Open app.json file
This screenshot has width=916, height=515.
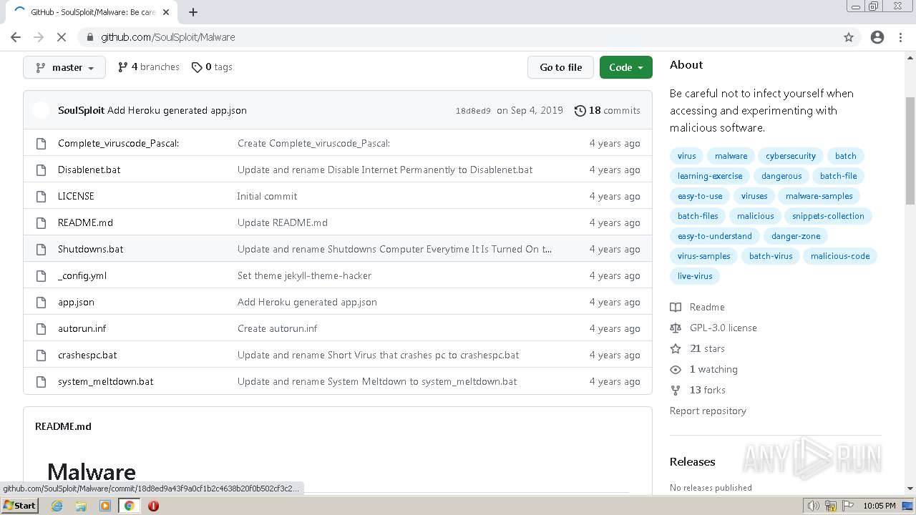pyautogui.click(x=76, y=302)
